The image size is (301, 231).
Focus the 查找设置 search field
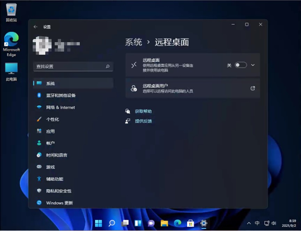(x=73, y=67)
